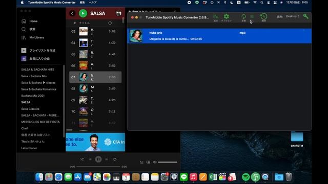Open MERENGUES MIX DE FIESTA playlist
This screenshot has width=328, height=184.
click(40, 122)
